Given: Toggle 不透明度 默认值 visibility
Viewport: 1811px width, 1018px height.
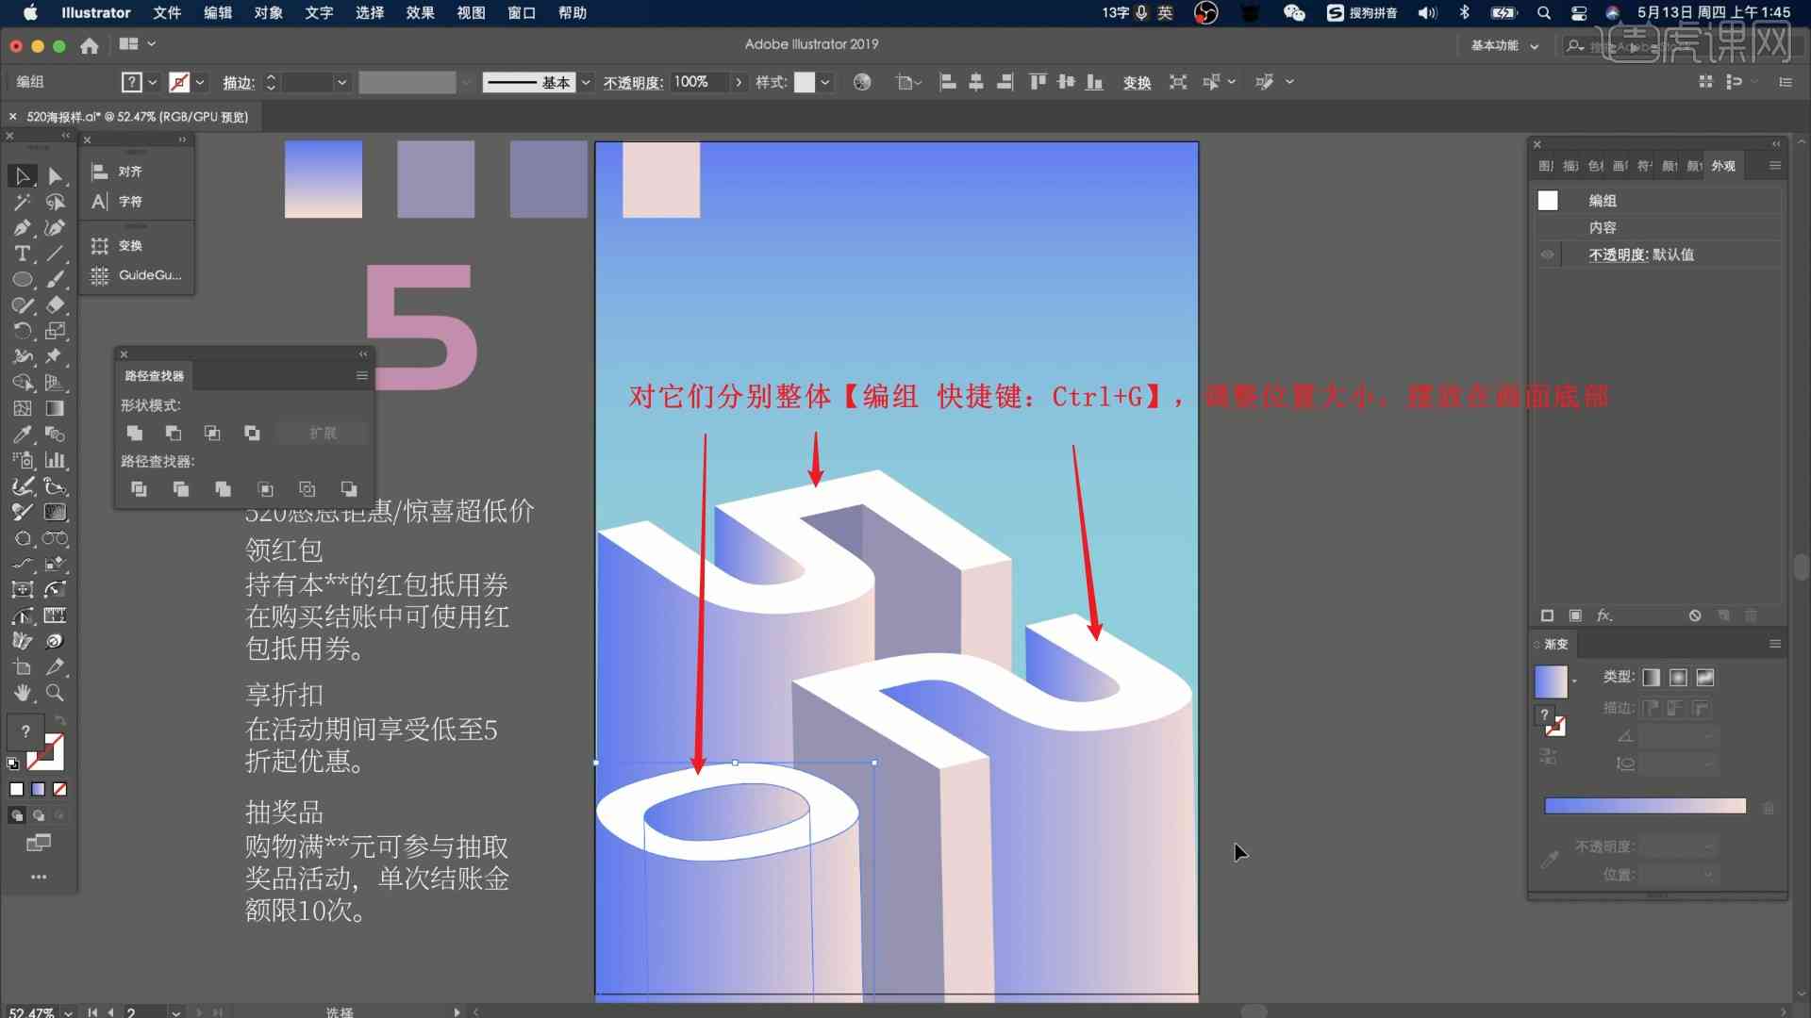Looking at the screenshot, I should click(x=1546, y=254).
